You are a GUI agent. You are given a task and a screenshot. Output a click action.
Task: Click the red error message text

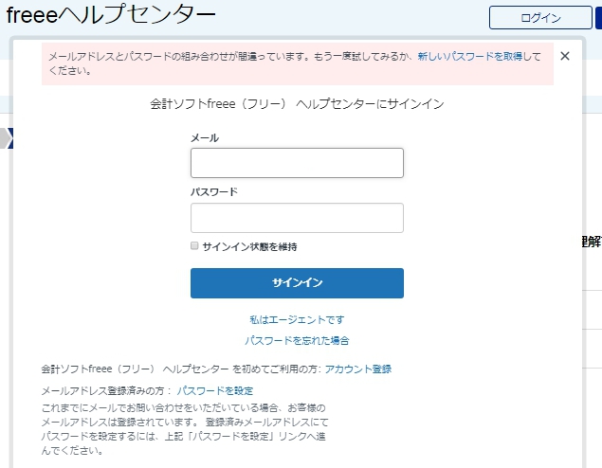pos(228,57)
